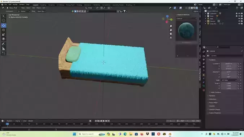Image resolution: width=244 pixels, height=137 pixels.
Task: Play the animation forward
Action: point(104,121)
